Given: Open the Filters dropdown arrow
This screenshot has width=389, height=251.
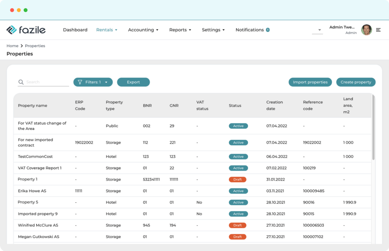Looking at the screenshot, I should click(x=107, y=82).
